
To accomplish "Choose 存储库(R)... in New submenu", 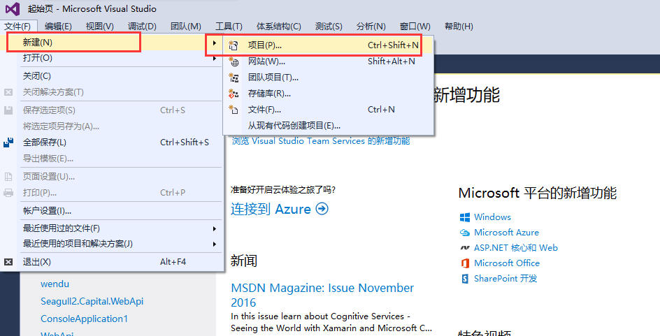I will [x=329, y=94].
